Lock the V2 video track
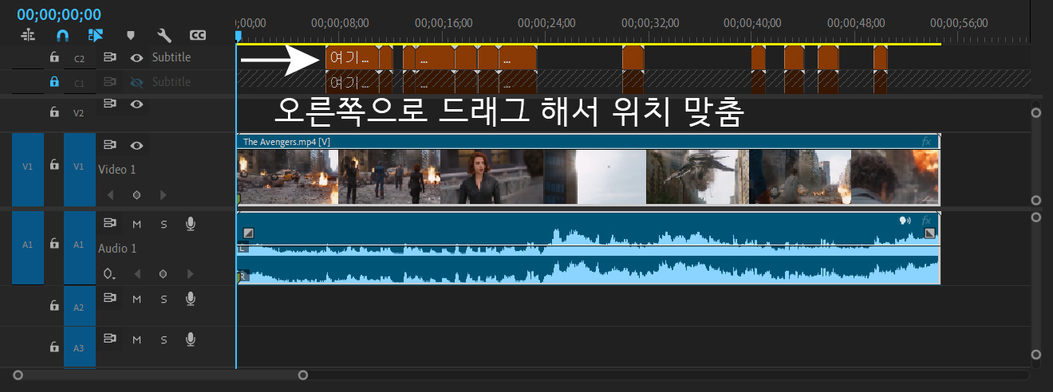The height and width of the screenshot is (392, 1053). coord(54,112)
